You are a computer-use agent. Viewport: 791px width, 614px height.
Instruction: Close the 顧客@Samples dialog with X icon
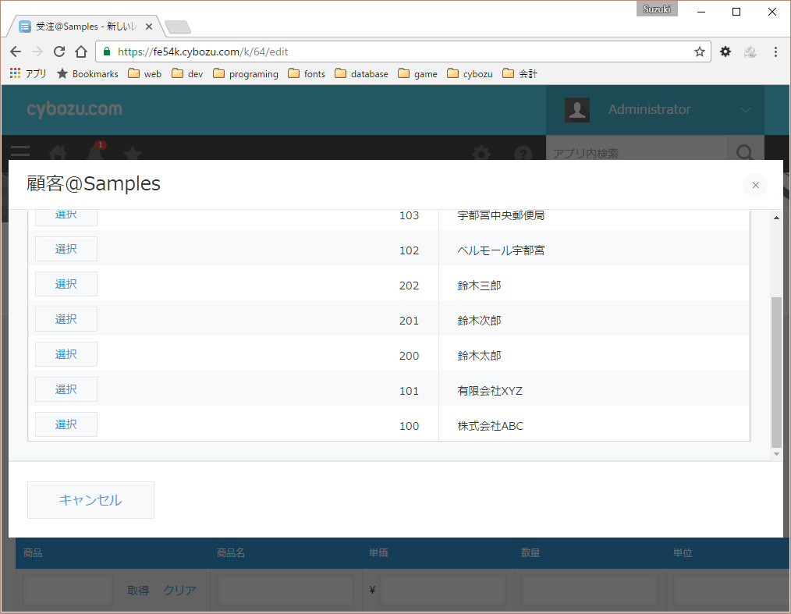754,185
